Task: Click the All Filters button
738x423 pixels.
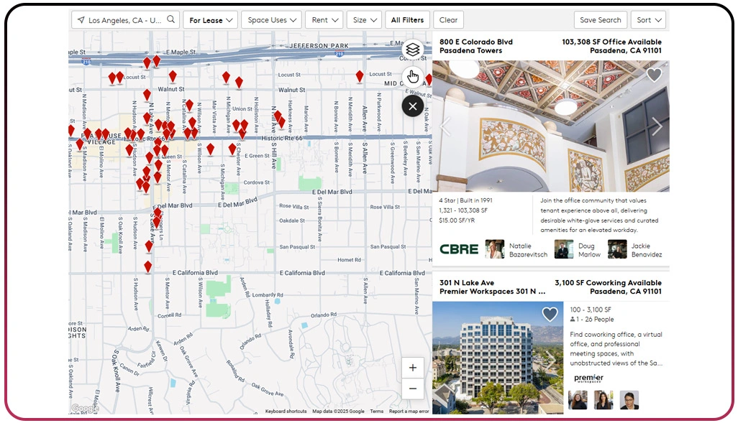Action: pos(407,20)
